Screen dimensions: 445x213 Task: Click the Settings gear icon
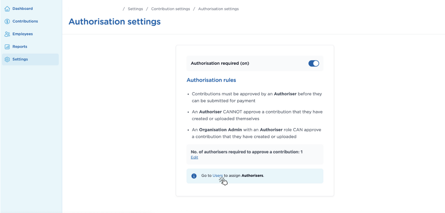pos(7,59)
